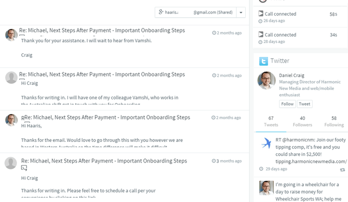The height and width of the screenshot is (202, 348).
Task: Open the shared Gmail account dropdown arrow
Action: tap(241, 12)
